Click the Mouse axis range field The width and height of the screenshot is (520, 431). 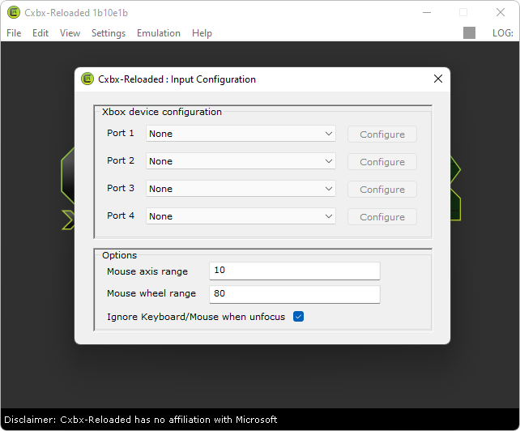pyautogui.click(x=294, y=271)
